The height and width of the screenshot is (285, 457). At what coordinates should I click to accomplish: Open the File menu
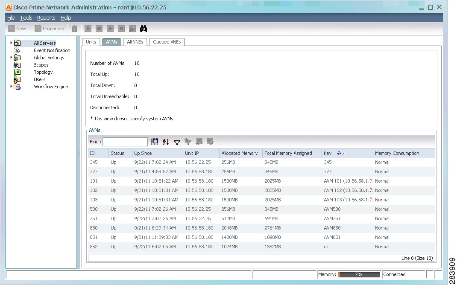(11, 18)
